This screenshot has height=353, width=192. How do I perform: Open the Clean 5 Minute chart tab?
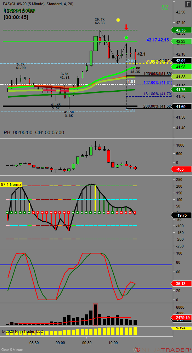pos(12,349)
